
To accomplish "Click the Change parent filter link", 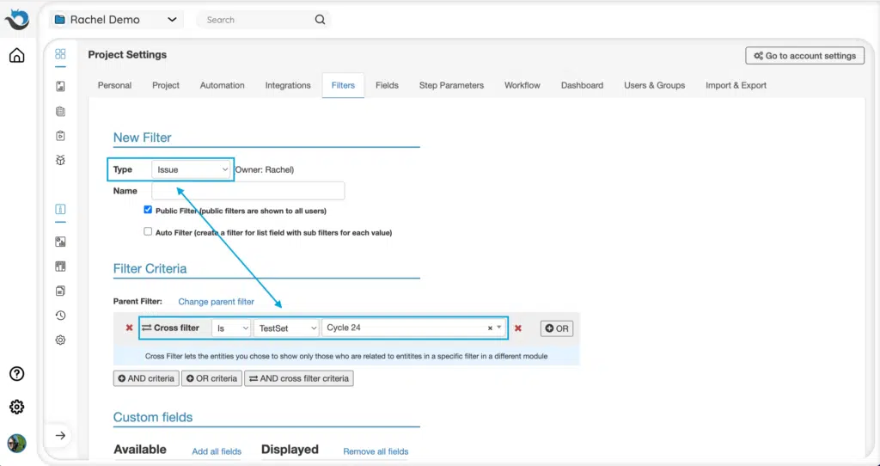I will [216, 302].
